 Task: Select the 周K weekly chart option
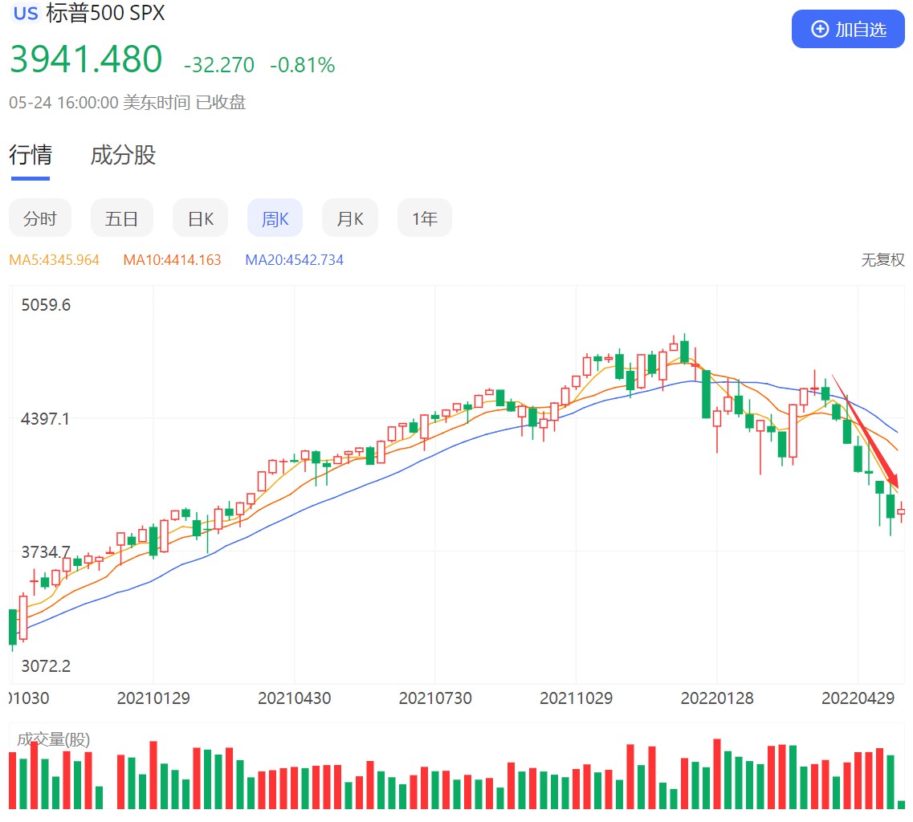point(275,218)
